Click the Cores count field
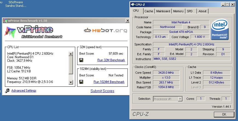 tap(201, 99)
